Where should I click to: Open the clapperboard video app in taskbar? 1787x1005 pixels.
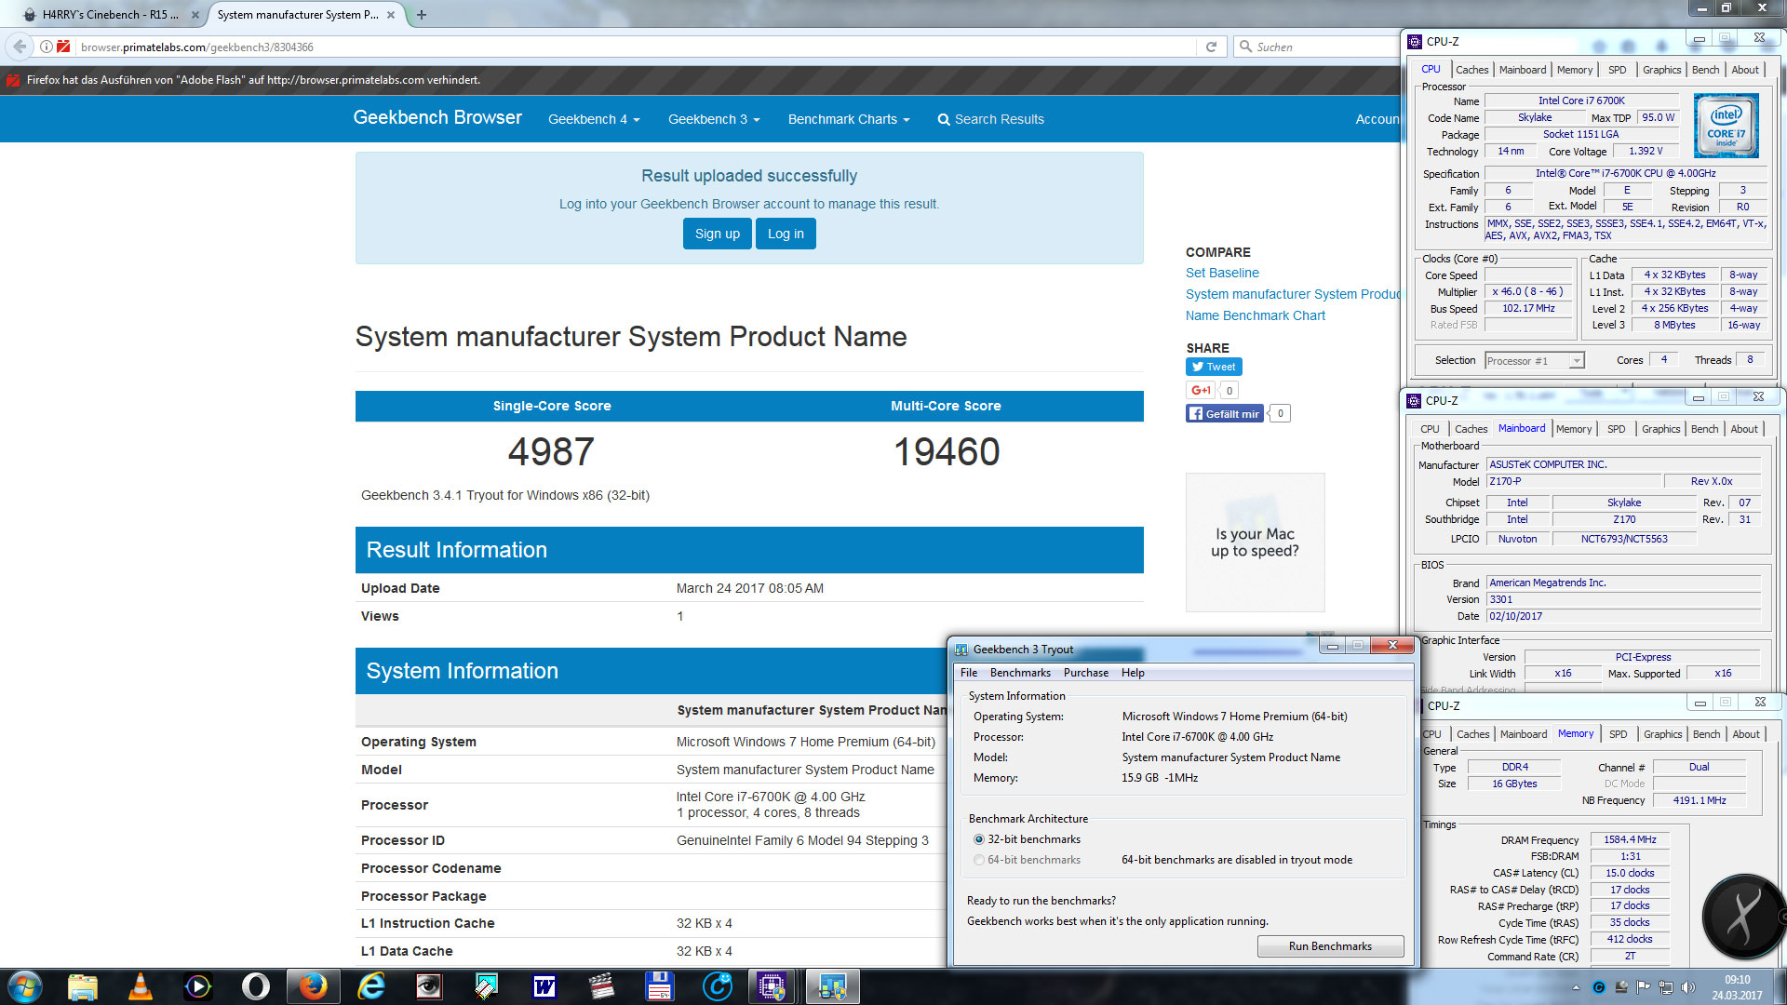click(602, 986)
